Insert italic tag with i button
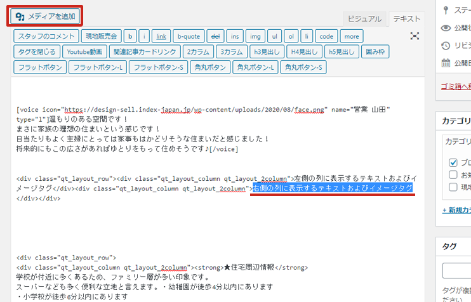Viewport: 471px width, 302px height. click(x=145, y=36)
